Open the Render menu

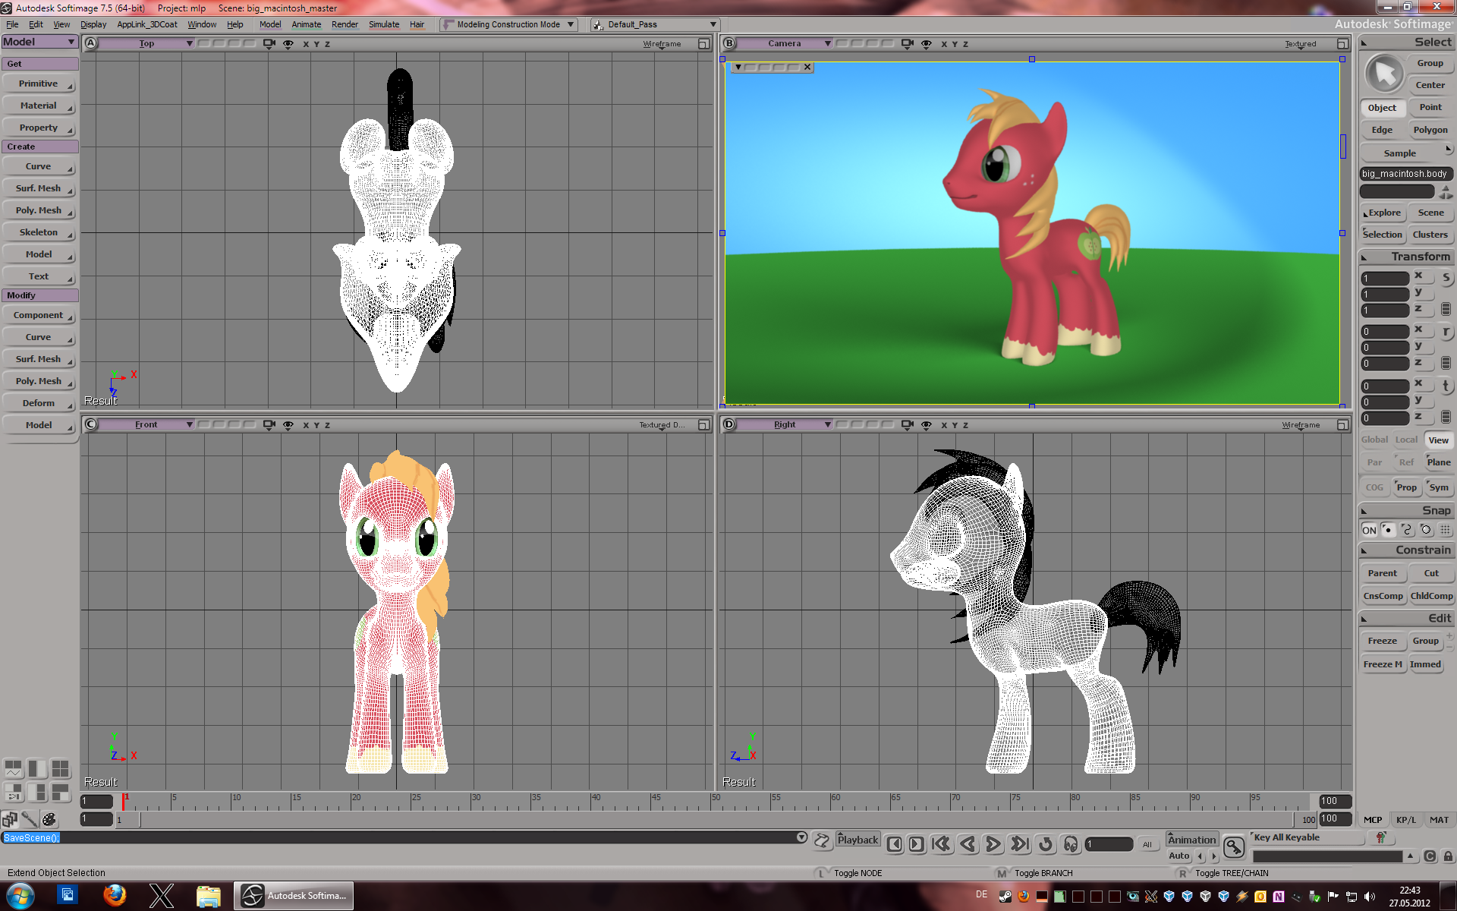click(x=345, y=24)
